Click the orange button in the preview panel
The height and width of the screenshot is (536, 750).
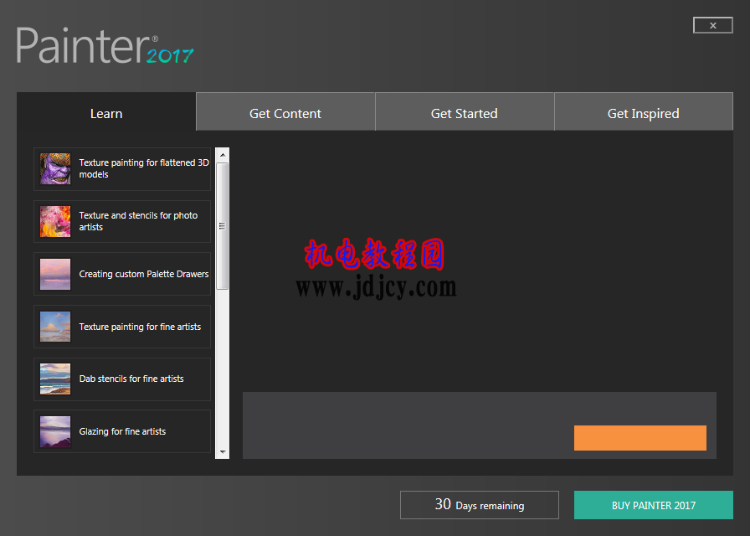tap(640, 438)
